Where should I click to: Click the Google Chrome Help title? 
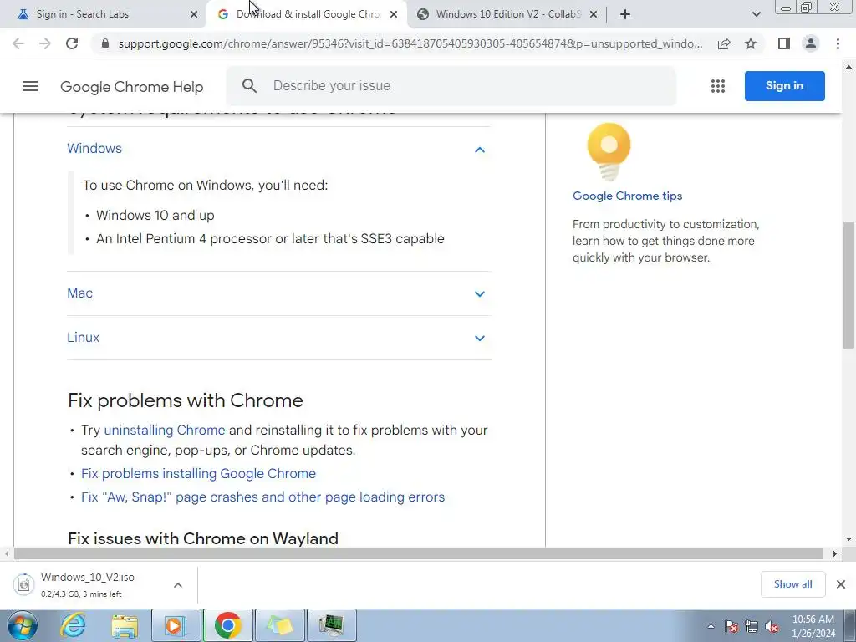click(131, 87)
